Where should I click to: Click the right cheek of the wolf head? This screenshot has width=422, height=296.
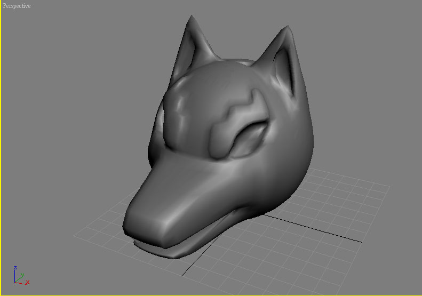(288, 160)
